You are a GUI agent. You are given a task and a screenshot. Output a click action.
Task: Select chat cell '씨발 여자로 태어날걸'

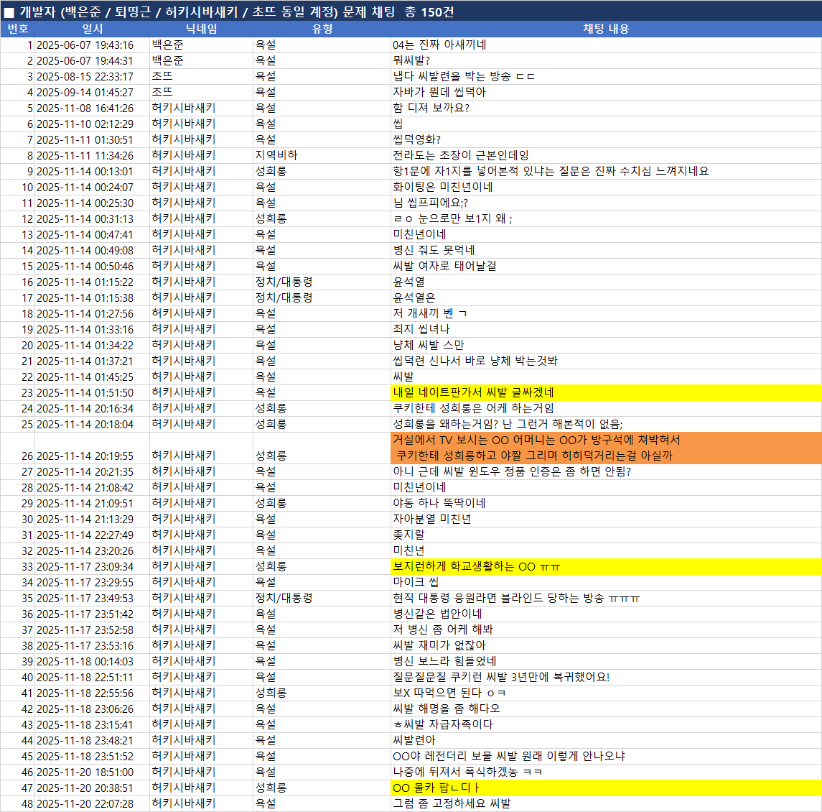(x=606, y=266)
